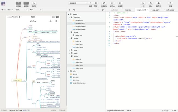
Task: Open the lushu.jpg image file
Action: 79,35
